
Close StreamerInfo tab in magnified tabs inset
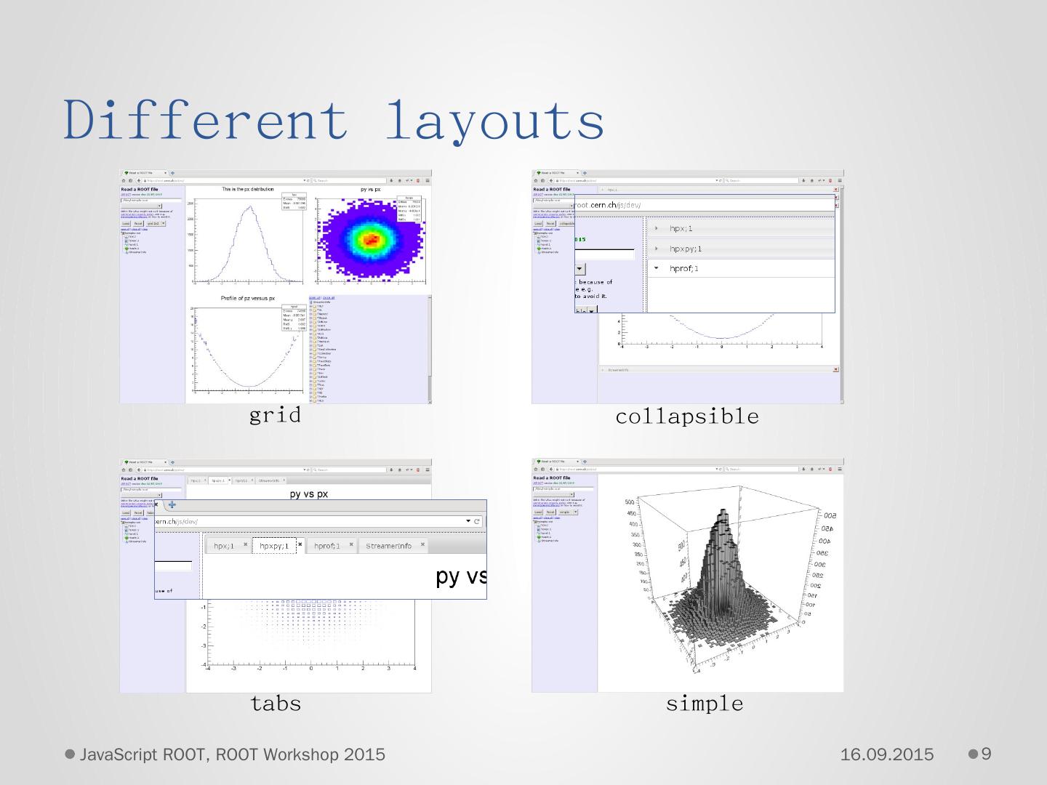(422, 544)
